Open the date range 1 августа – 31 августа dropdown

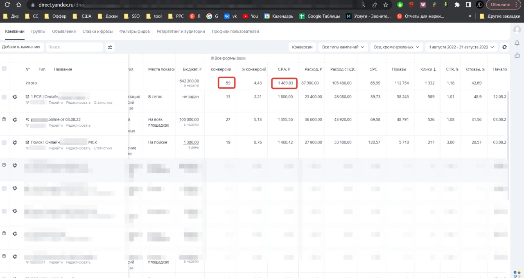click(462, 47)
